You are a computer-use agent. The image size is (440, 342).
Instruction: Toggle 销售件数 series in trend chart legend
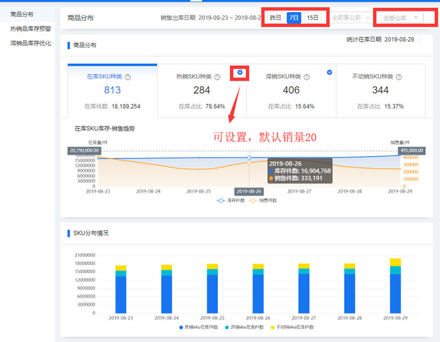[x=264, y=201]
